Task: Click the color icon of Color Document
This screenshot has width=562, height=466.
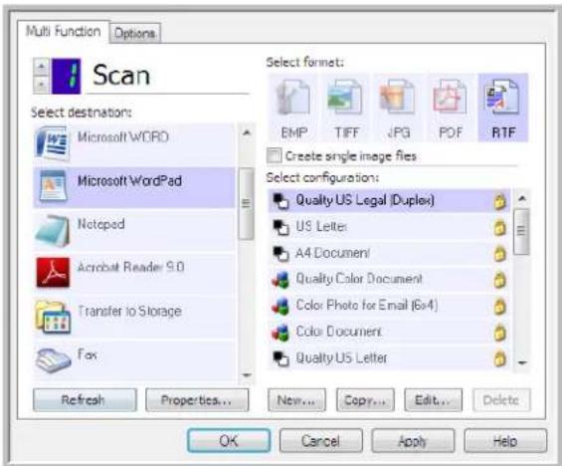Action: coord(281,333)
